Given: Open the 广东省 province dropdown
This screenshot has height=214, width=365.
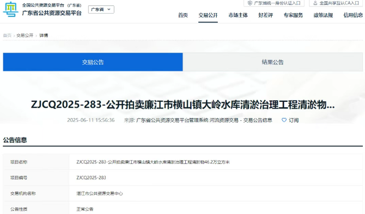Looking at the screenshot, I should tap(101, 10).
